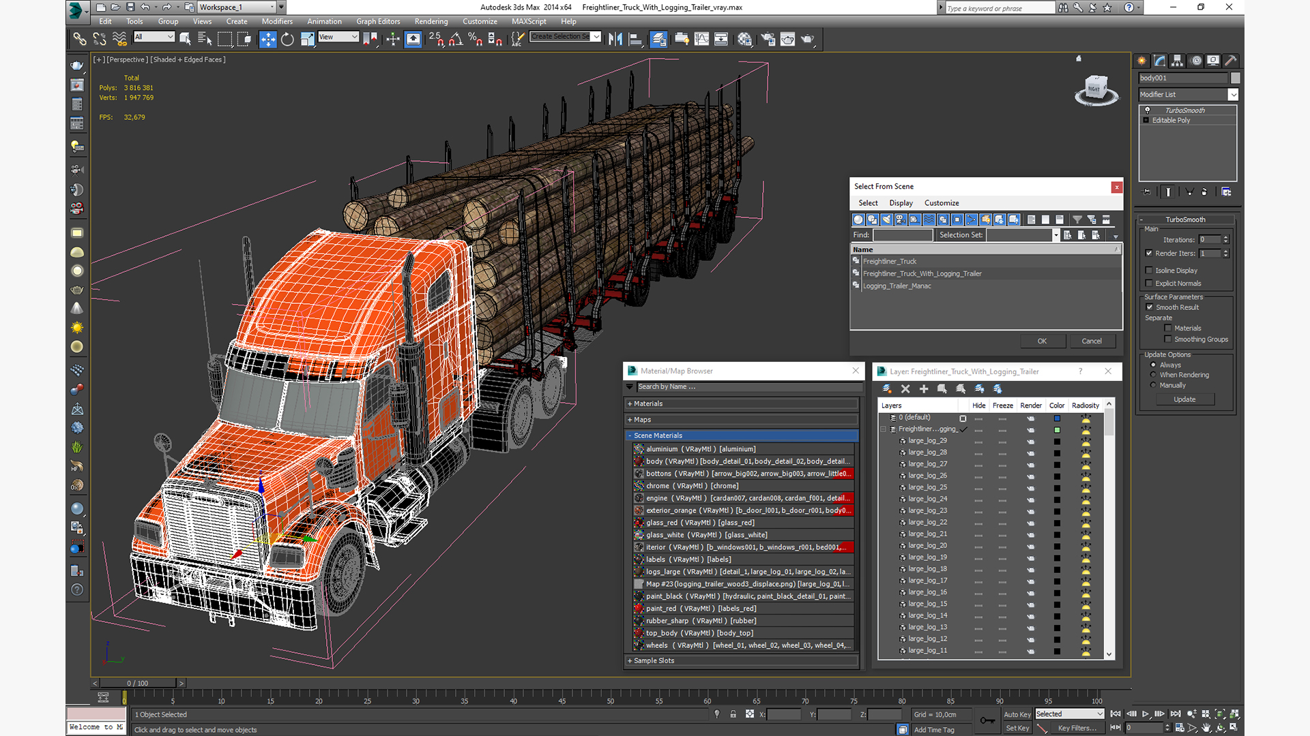Open the Create command panel tab
Image resolution: width=1310 pixels, height=736 pixels.
pyautogui.click(x=1141, y=61)
